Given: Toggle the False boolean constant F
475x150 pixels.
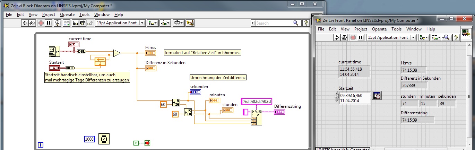Looking at the screenshot, I should (136, 143).
